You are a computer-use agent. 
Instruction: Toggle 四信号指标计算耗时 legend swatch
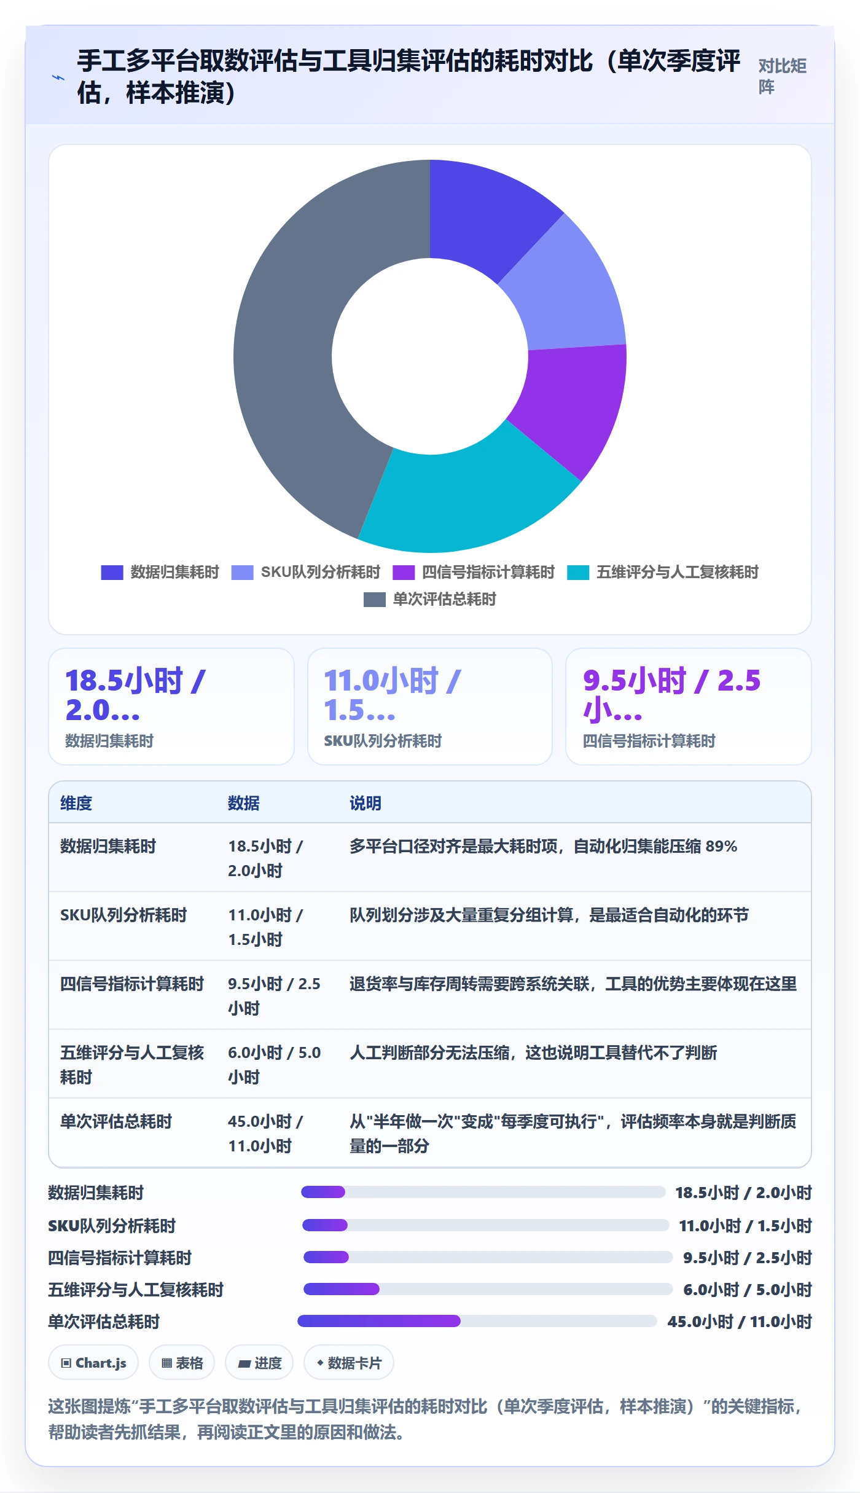(404, 572)
